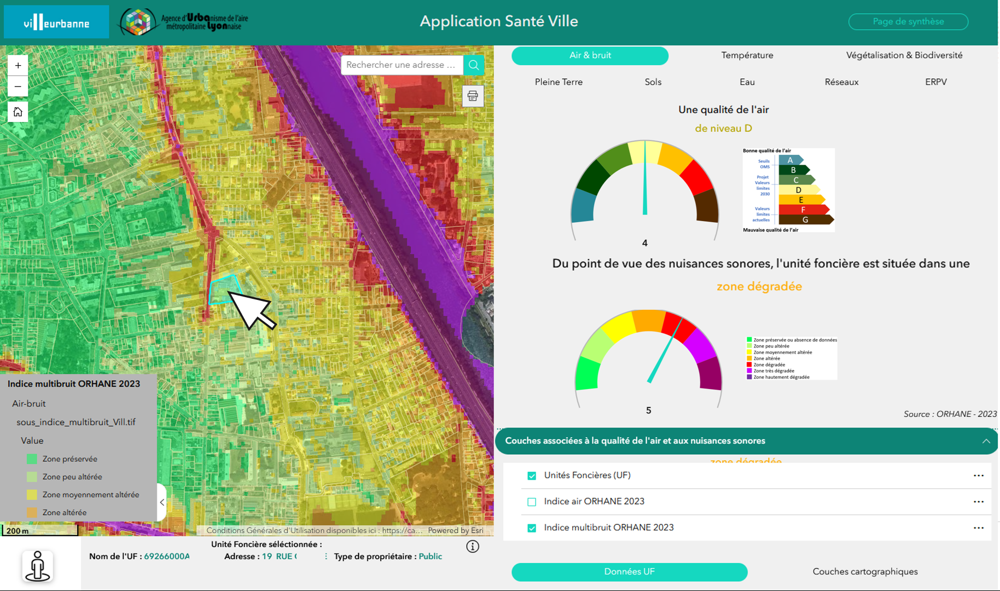The height and width of the screenshot is (591, 1000).
Task: Uncheck the Unités Foncières (UF) layer
Action: (x=532, y=476)
